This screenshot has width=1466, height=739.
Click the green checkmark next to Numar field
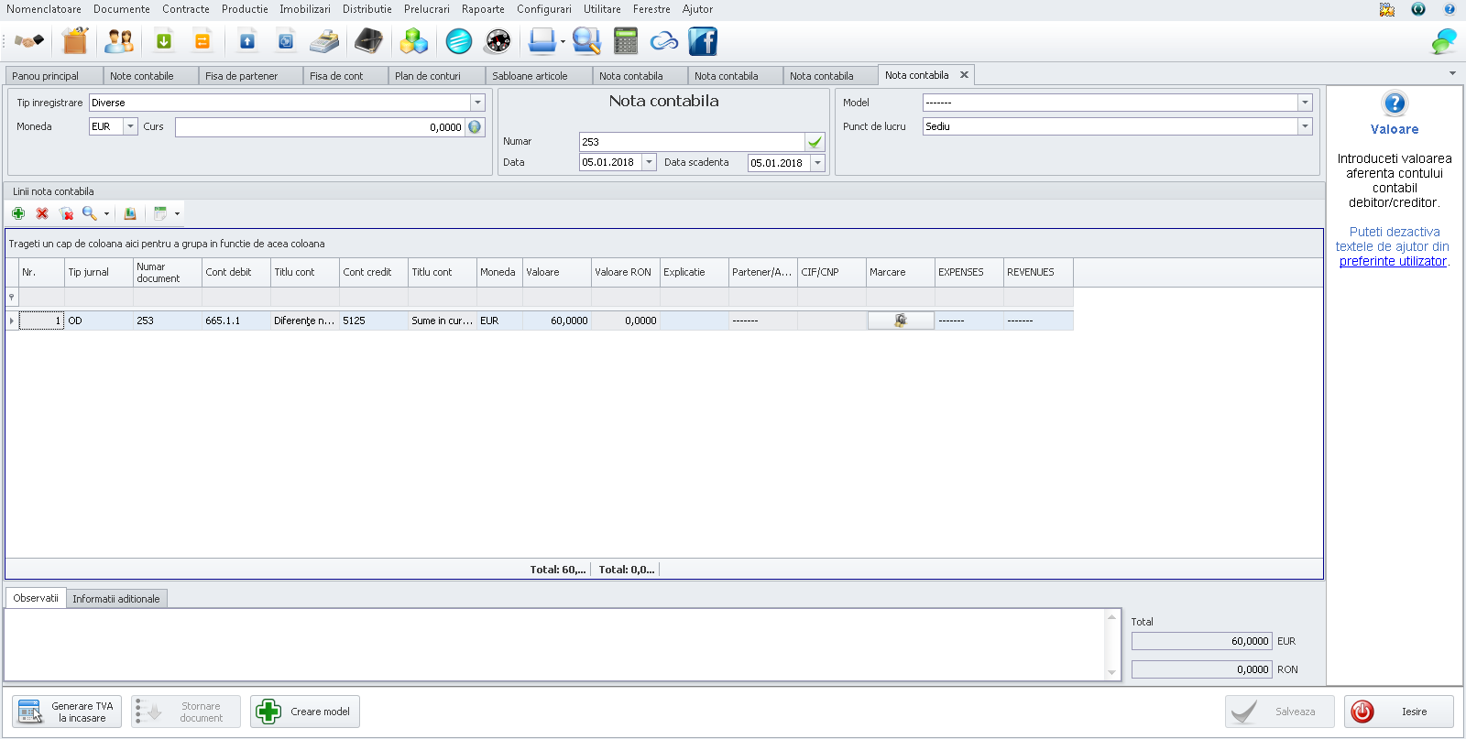(x=815, y=142)
